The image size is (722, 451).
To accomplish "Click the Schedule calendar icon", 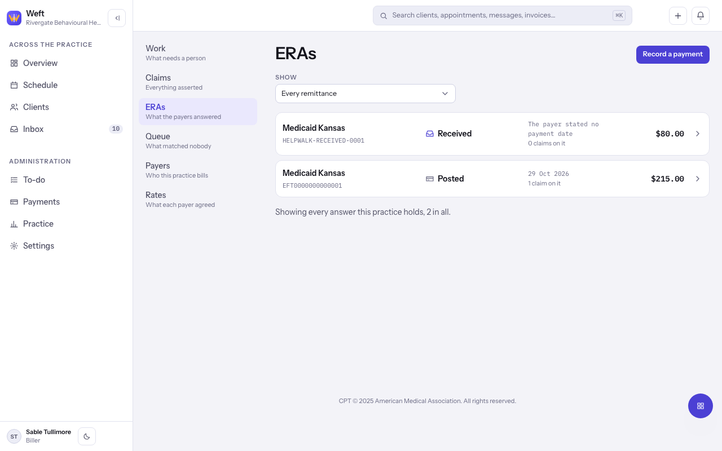I will point(14,85).
